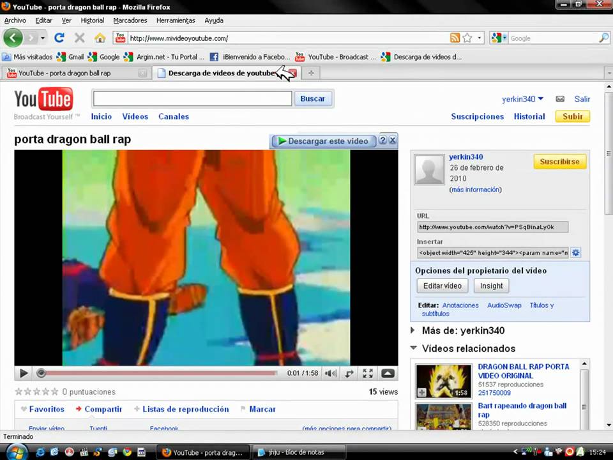Open the Canales navigation link
Viewport: 613px width, 460px height.
[174, 116]
